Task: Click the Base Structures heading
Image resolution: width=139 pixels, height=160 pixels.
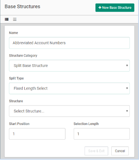Action: [22, 7]
